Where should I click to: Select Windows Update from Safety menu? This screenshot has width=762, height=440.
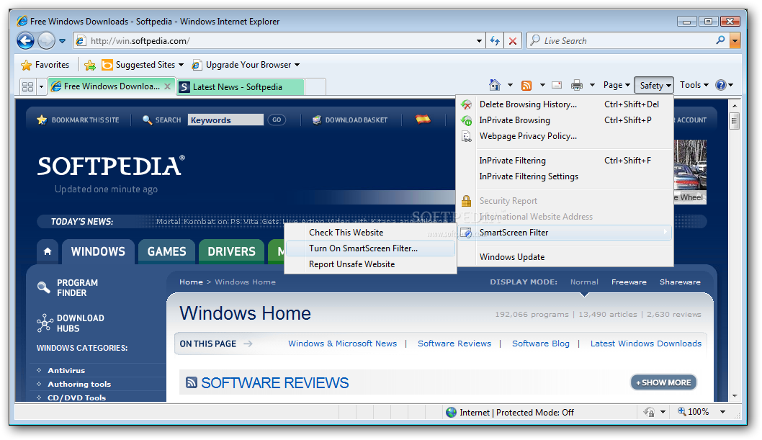coord(565,257)
